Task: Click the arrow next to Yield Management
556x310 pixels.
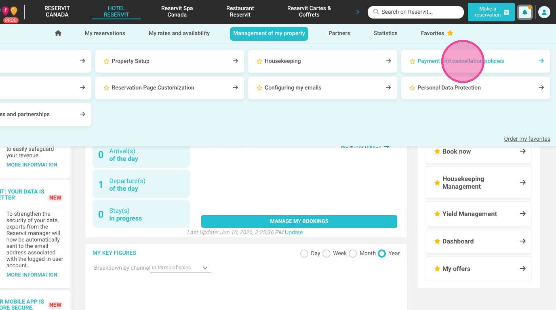Action: point(522,214)
